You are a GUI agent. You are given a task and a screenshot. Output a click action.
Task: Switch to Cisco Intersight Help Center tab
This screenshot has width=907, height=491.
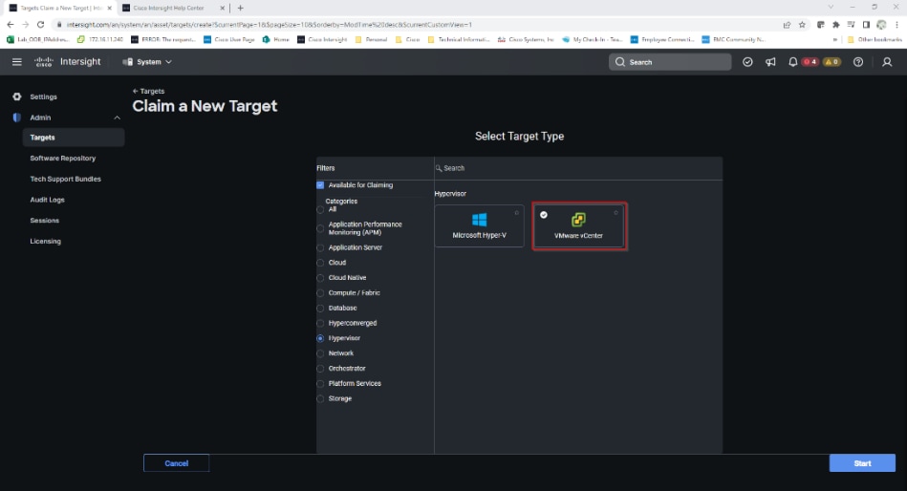(168, 8)
